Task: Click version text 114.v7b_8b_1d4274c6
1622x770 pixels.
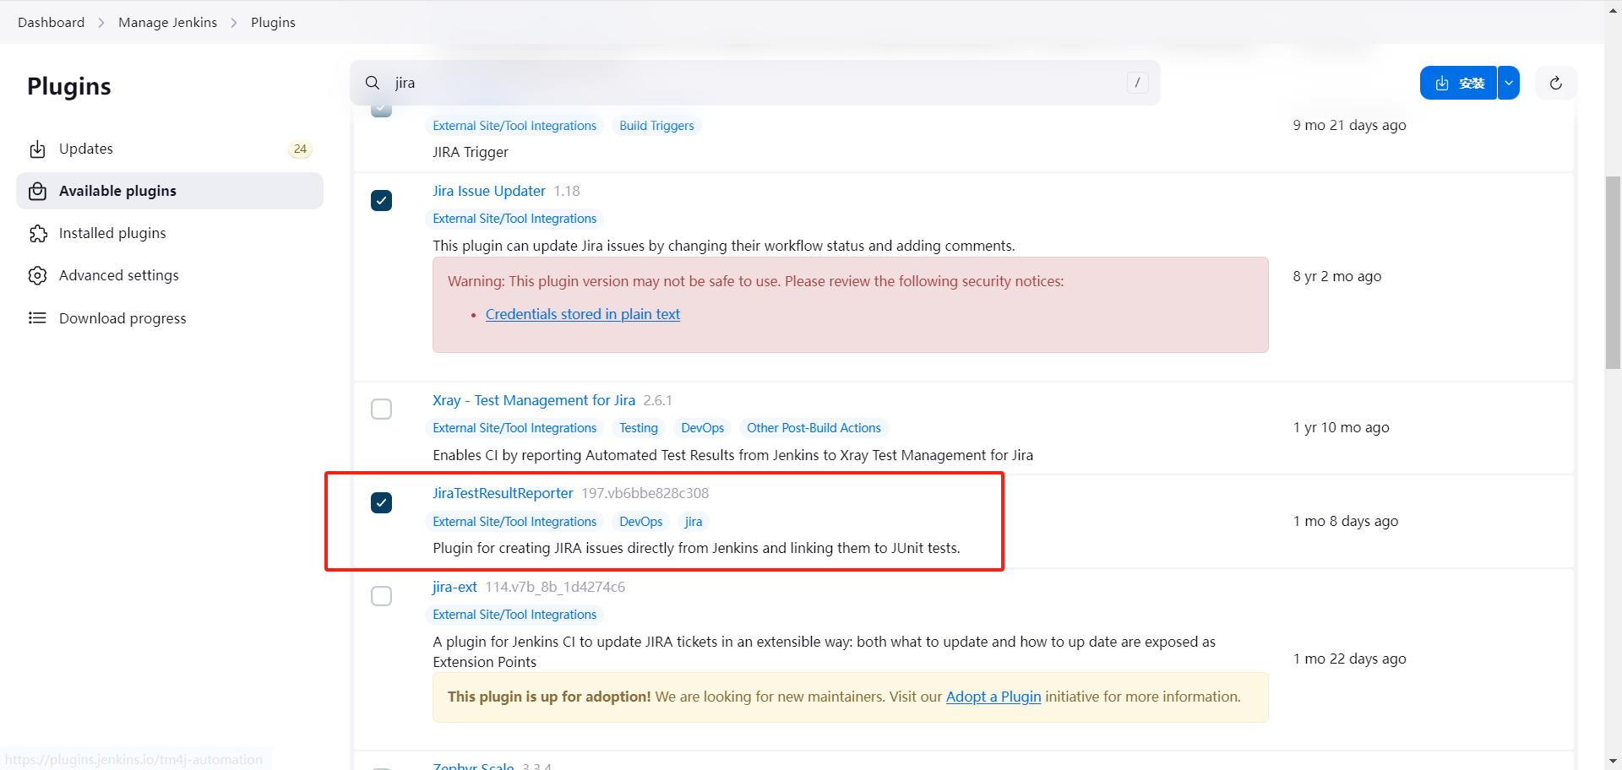Action: [555, 587]
